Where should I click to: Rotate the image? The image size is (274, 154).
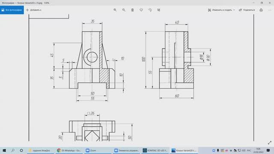click(150, 10)
